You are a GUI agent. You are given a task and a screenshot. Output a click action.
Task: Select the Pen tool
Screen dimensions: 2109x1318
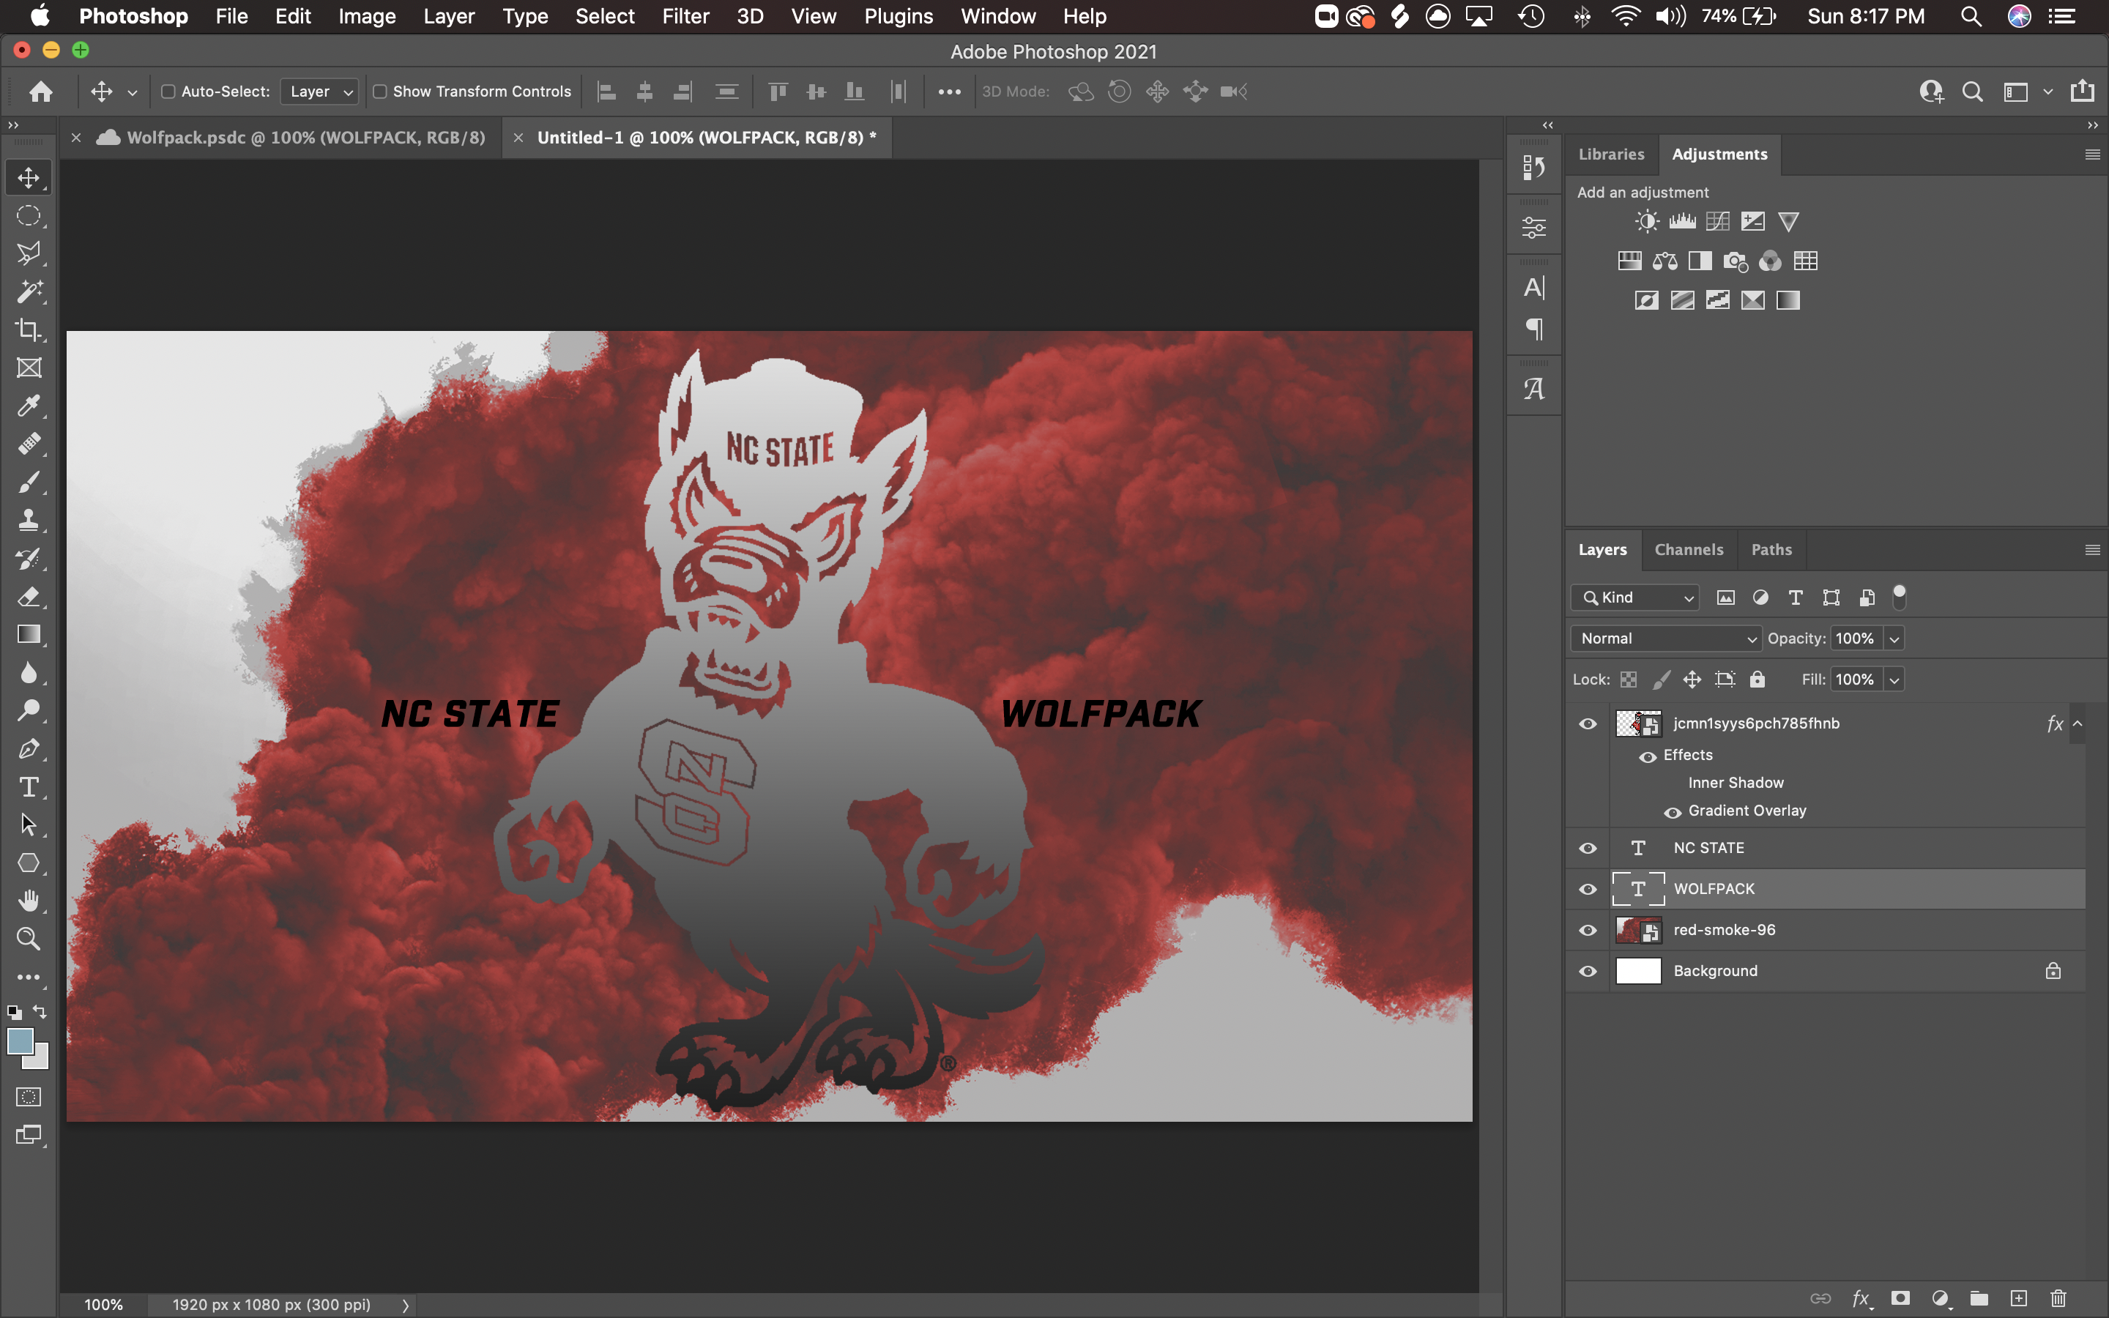coord(29,749)
